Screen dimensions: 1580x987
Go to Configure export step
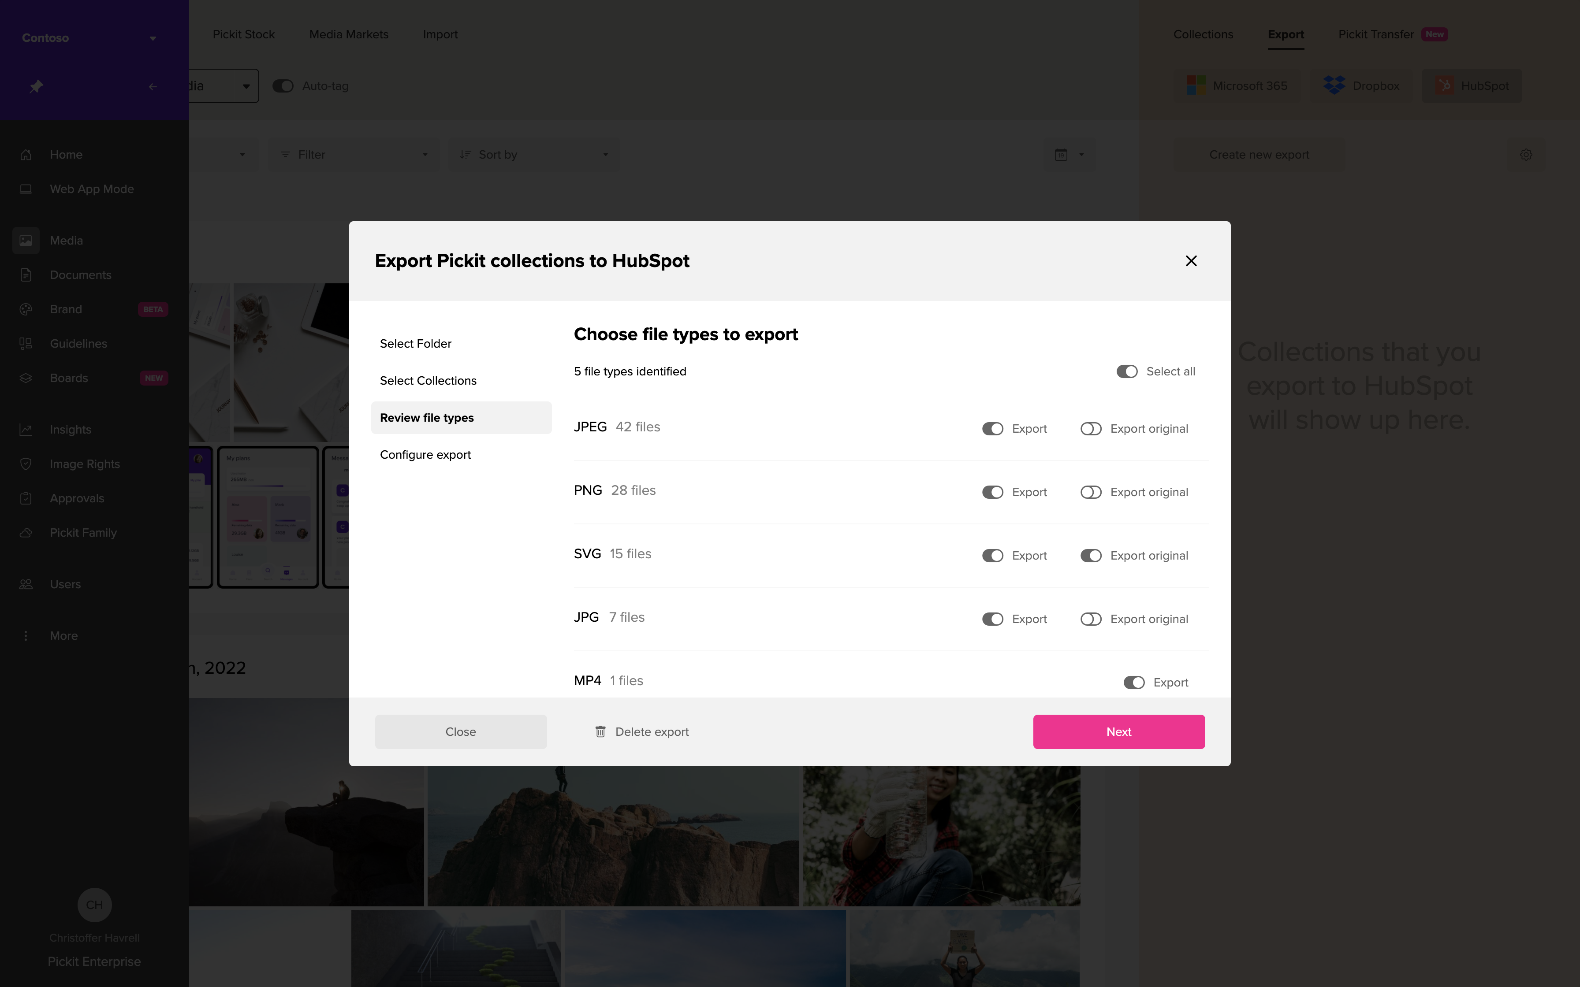pos(425,454)
